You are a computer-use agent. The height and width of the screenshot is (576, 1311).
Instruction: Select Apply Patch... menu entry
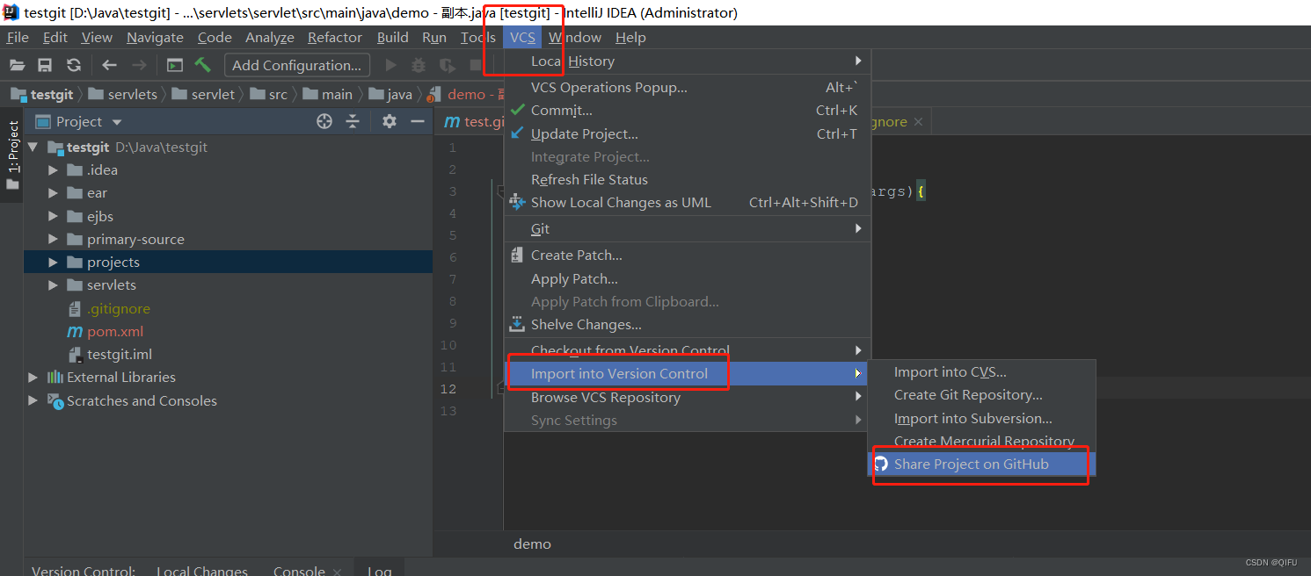[x=688, y=278]
